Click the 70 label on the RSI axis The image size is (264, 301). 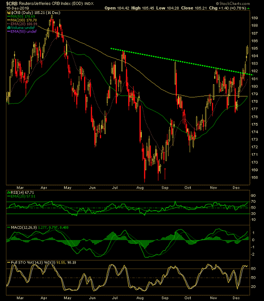pos(253,202)
